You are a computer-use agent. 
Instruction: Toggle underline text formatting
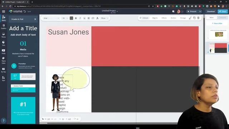84,18
